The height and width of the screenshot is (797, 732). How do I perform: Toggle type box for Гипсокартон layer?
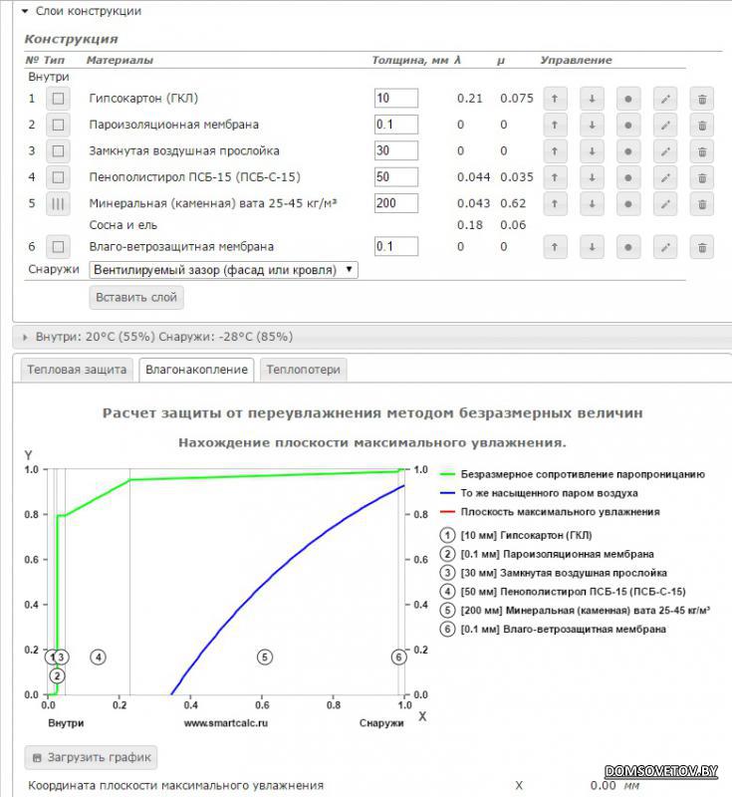click(58, 99)
